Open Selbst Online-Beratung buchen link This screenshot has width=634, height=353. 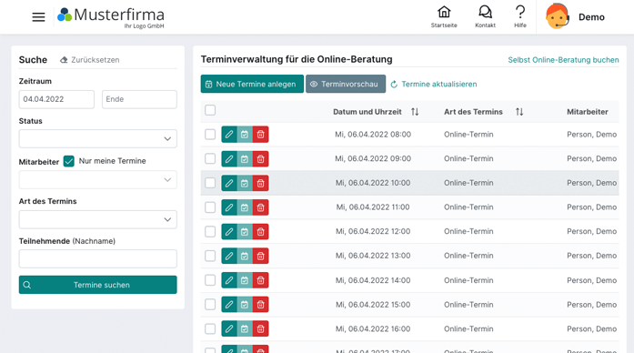563,60
